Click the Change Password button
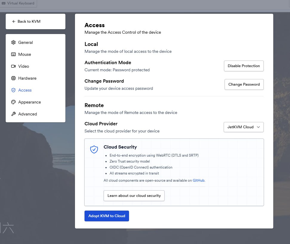This screenshot has width=290, height=244. [x=244, y=84]
